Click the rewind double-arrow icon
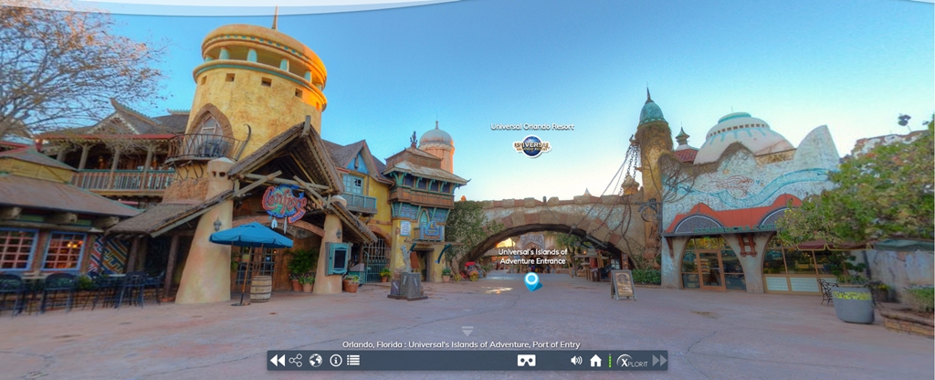935x380 pixels. 277,361
